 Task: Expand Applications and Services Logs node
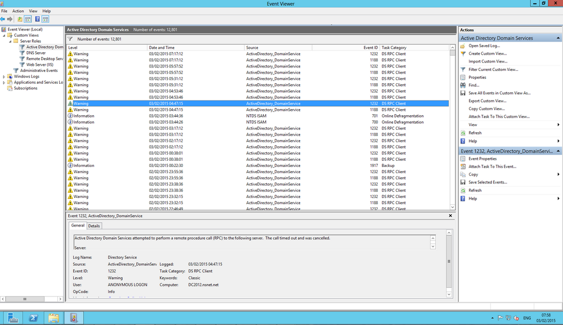pyautogui.click(x=4, y=82)
